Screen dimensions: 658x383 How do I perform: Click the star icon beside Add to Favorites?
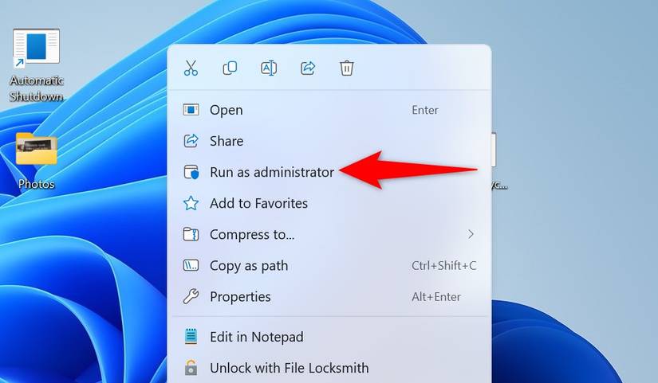coord(191,203)
